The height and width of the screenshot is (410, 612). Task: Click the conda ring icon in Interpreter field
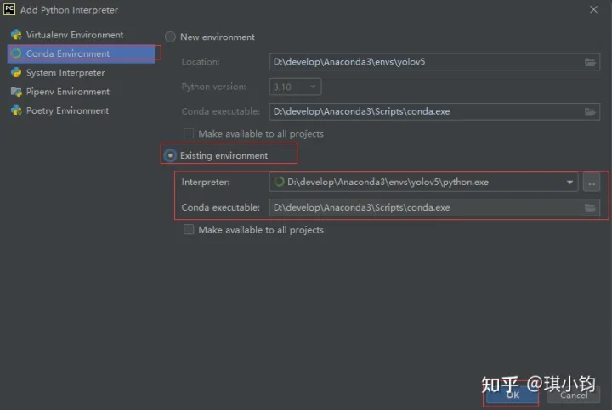(x=279, y=182)
